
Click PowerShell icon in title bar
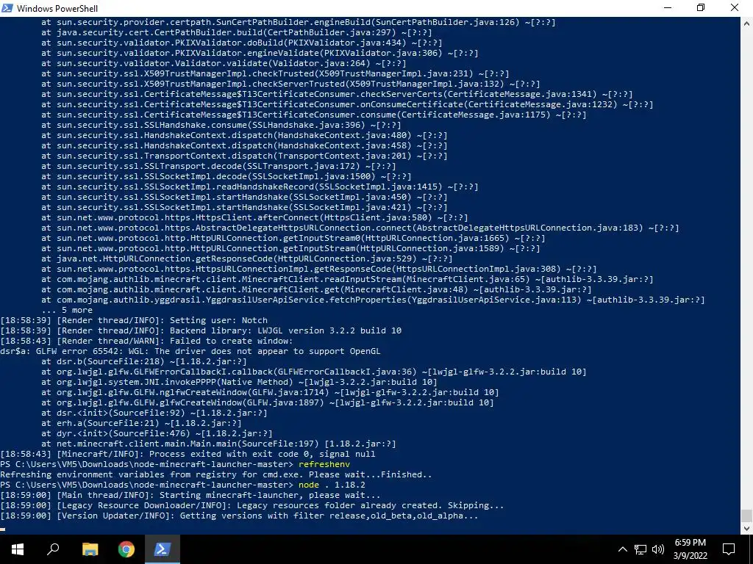(x=7, y=8)
